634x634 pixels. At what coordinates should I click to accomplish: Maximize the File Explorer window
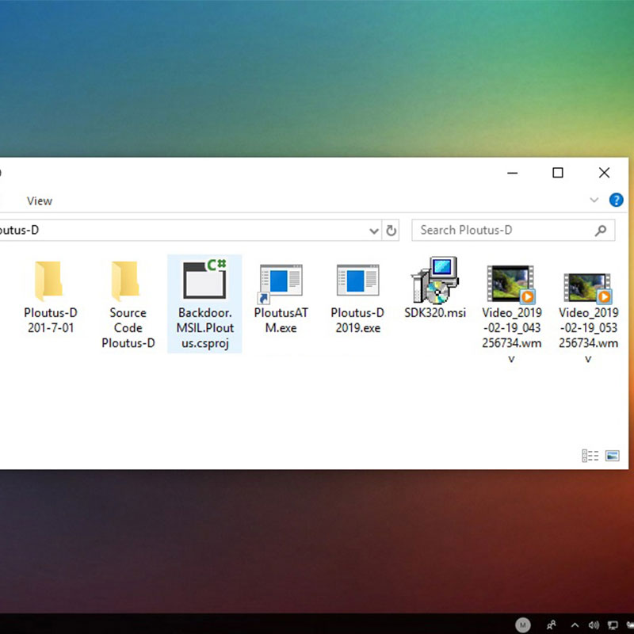point(558,173)
